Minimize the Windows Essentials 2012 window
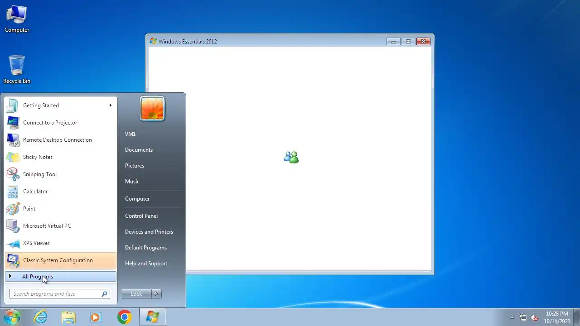 393,41
